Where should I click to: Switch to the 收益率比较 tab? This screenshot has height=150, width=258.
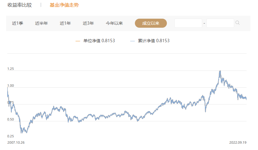[20, 5]
